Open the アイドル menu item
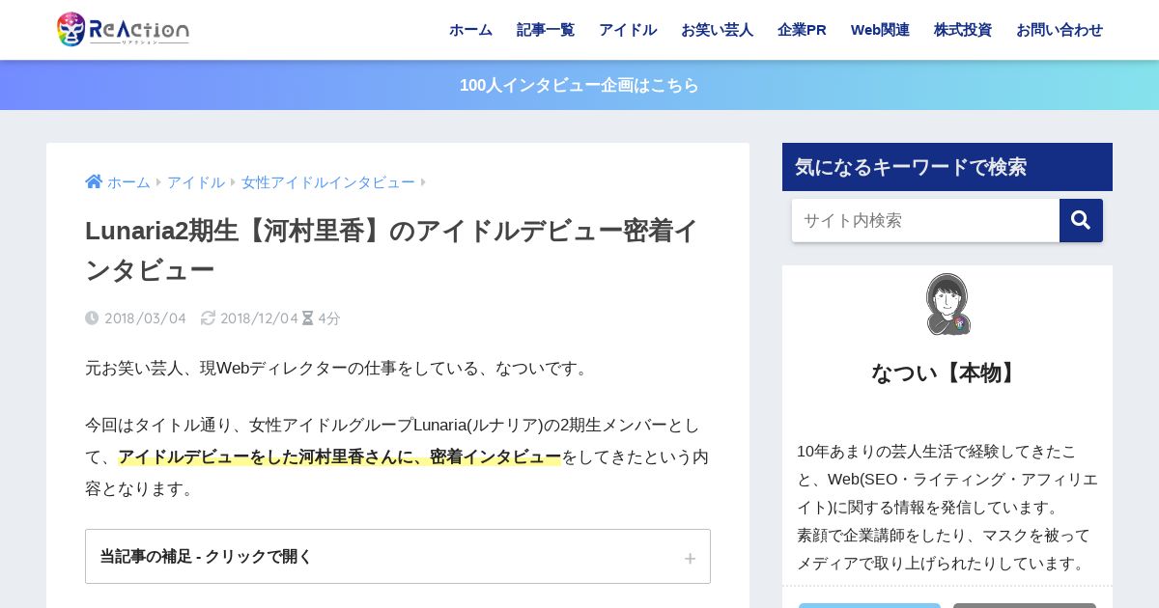The height and width of the screenshot is (608, 1159). click(x=628, y=30)
